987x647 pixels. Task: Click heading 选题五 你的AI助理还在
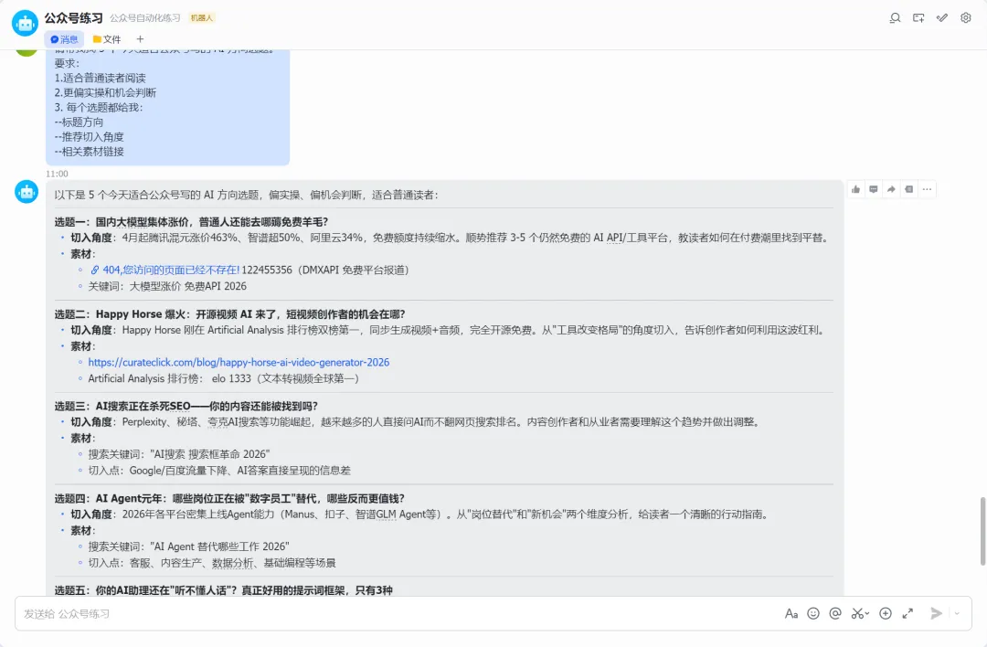pyautogui.click(x=224, y=590)
